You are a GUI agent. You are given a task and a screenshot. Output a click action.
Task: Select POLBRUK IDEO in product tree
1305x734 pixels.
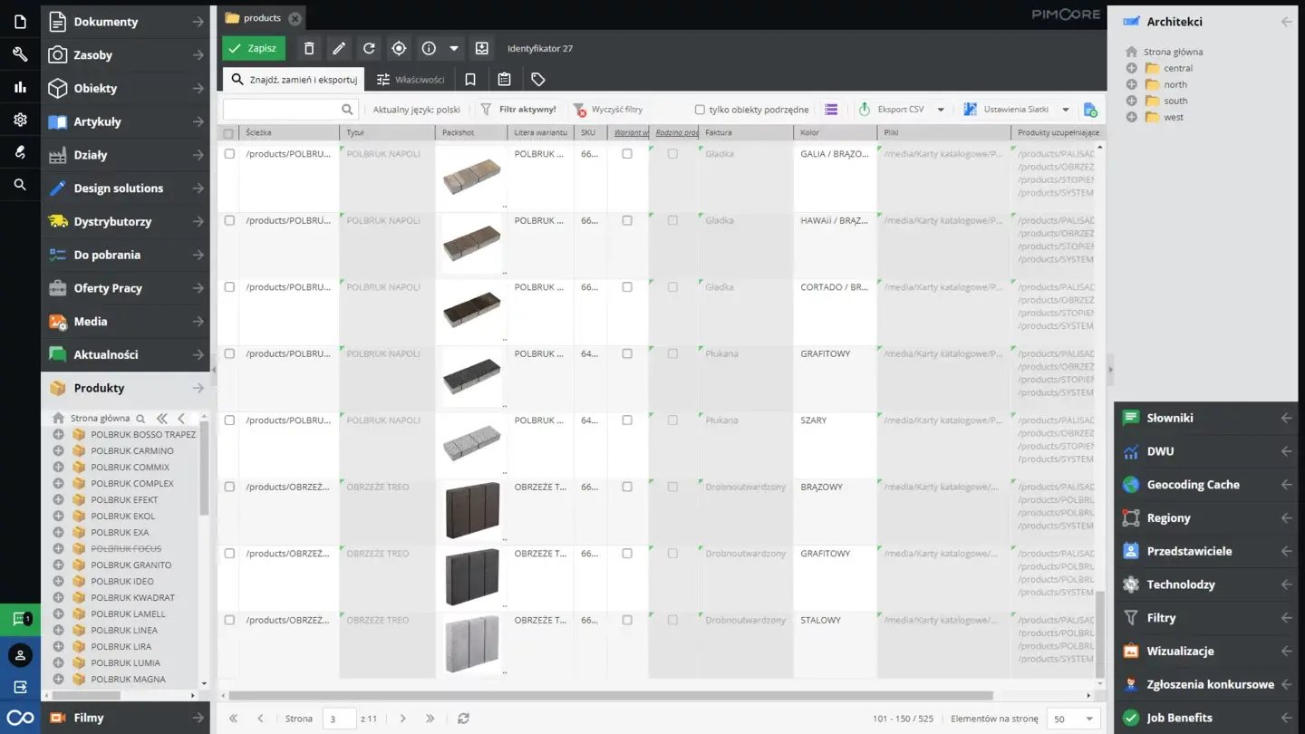[122, 581]
